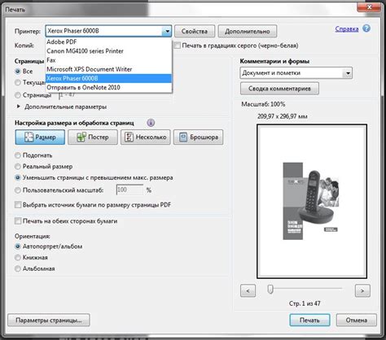Select Уменьшить страницы с превышением option
This screenshot has width=386, height=340.
tap(18, 177)
